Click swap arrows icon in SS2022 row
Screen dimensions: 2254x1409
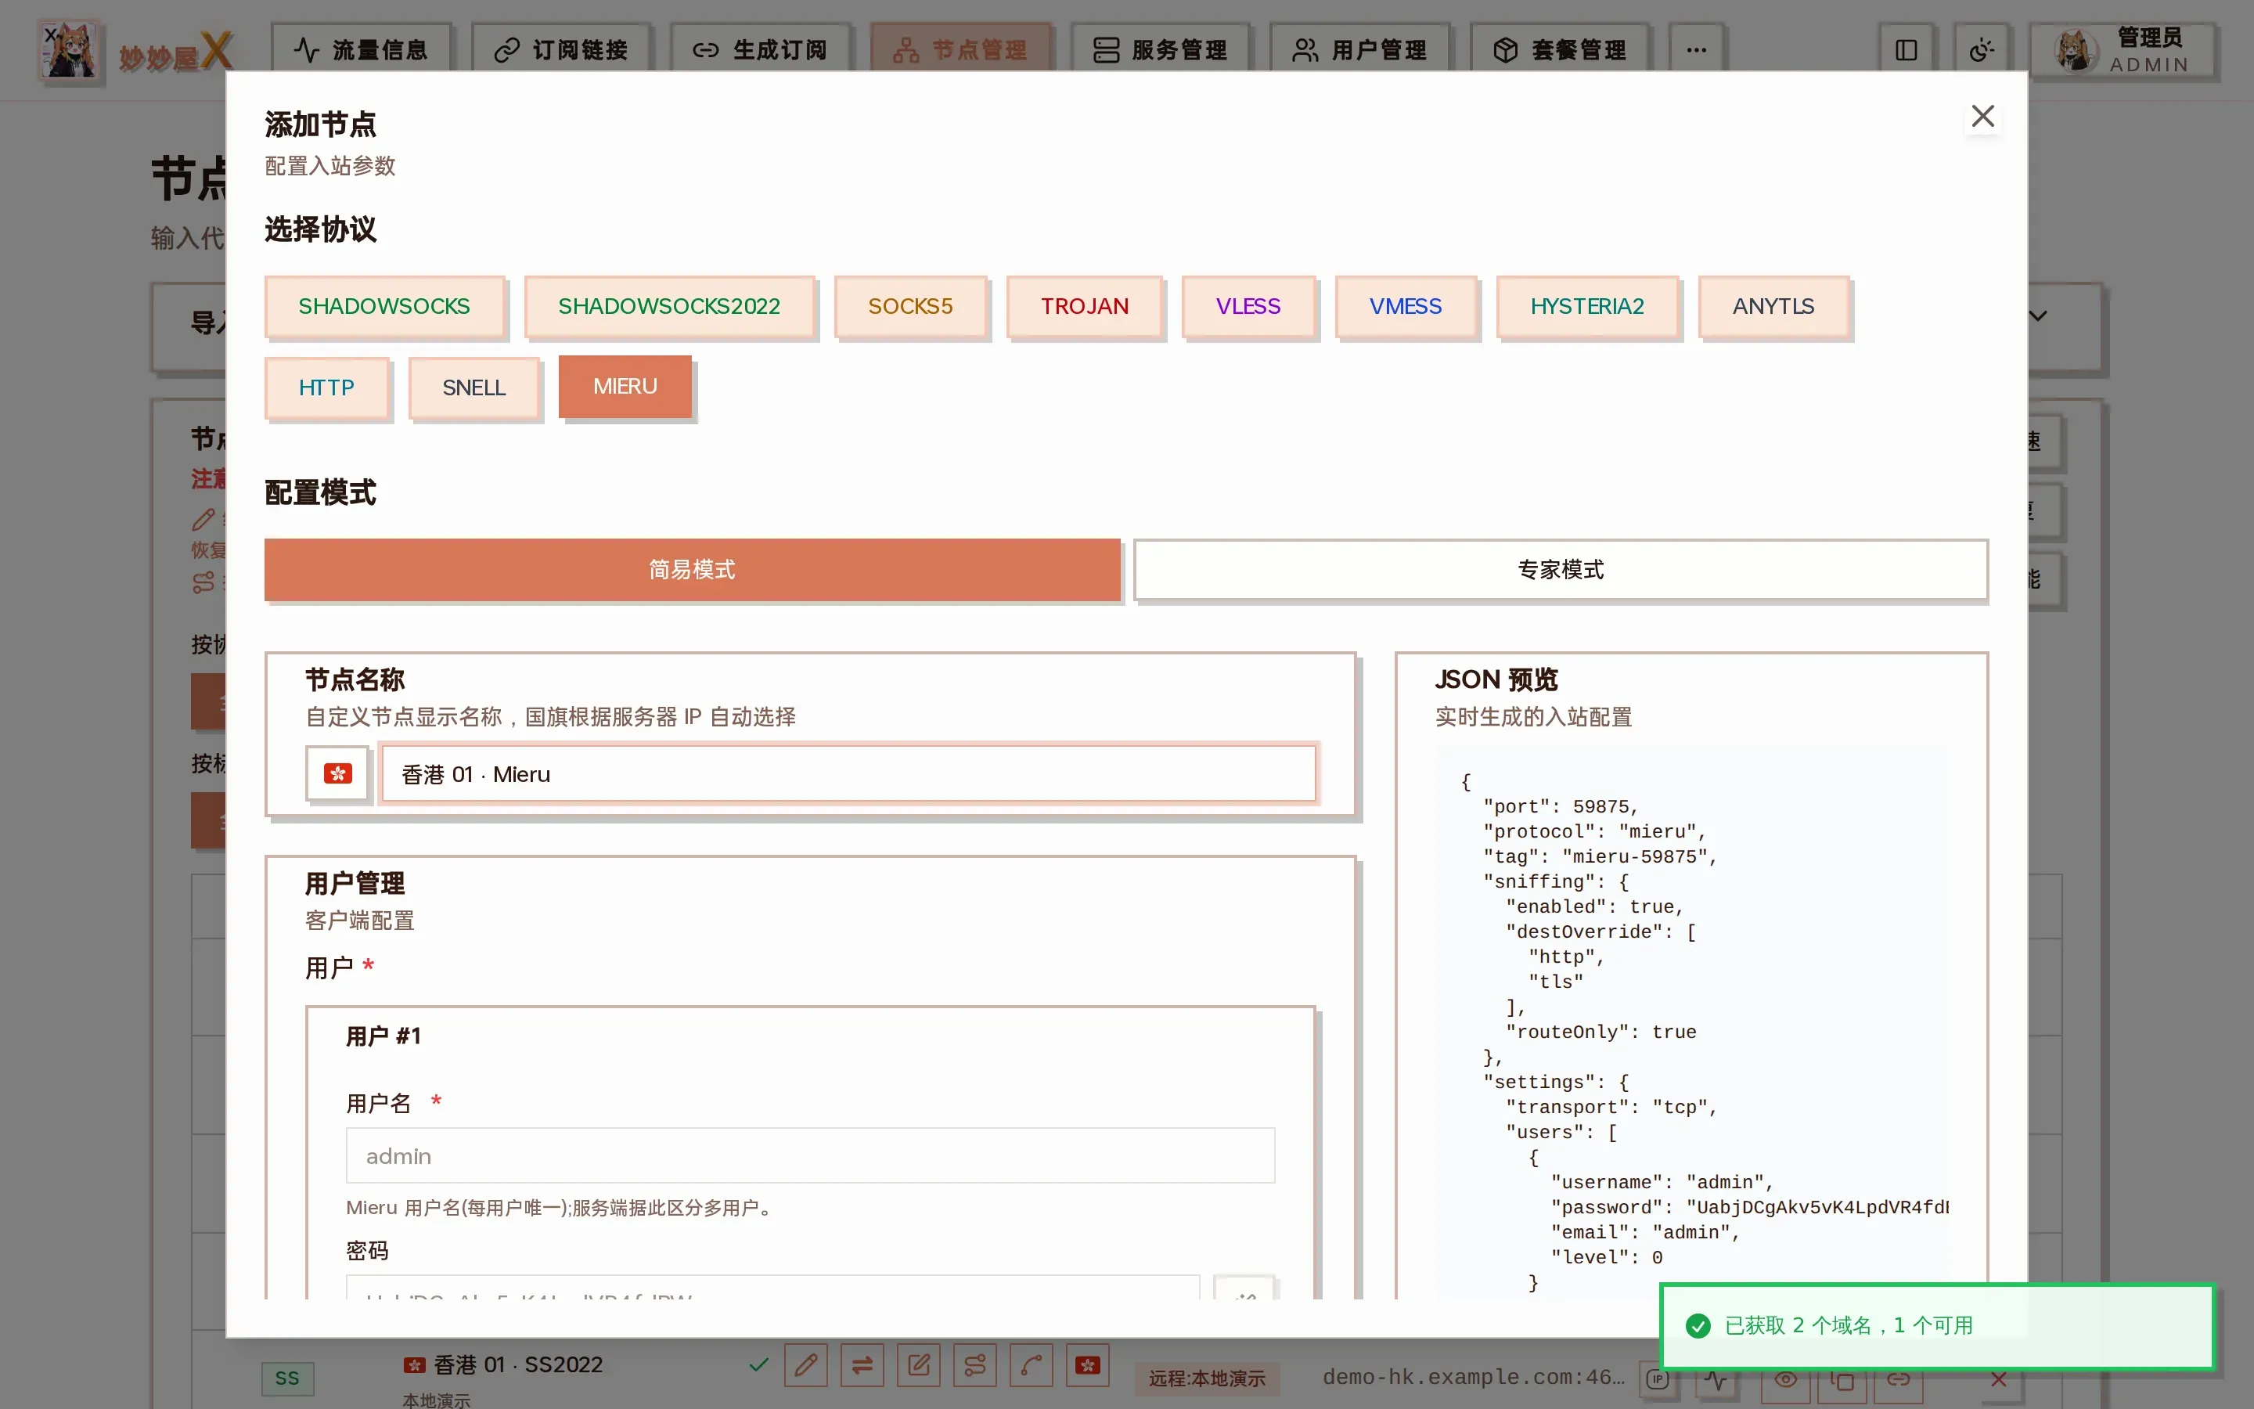tap(862, 1365)
